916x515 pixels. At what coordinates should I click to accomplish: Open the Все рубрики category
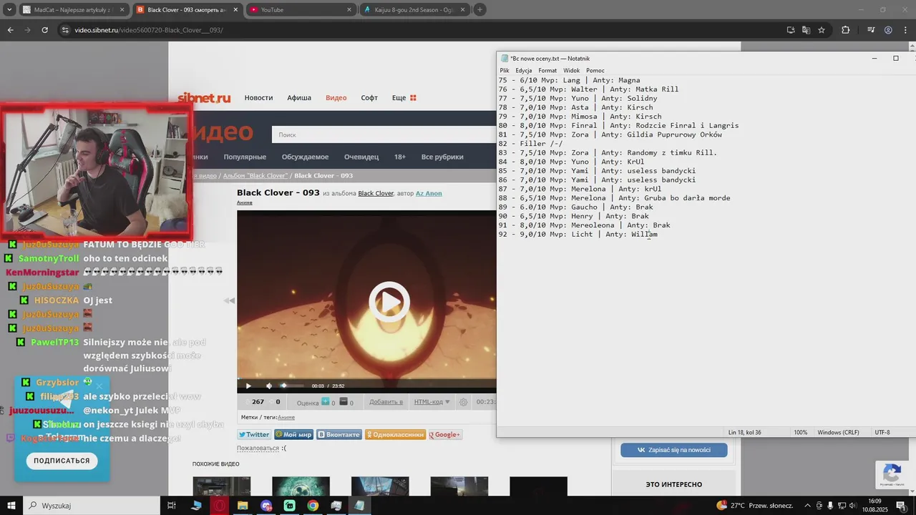442,157
